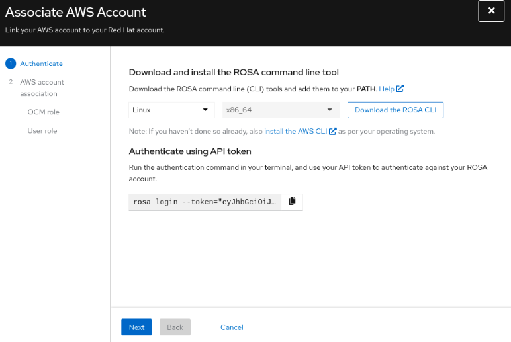
Task: Open the Help link next to PATH
Action: (x=391, y=89)
